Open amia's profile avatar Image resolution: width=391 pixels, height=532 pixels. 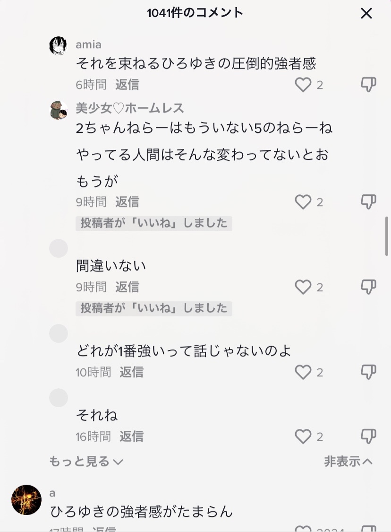[58, 45]
